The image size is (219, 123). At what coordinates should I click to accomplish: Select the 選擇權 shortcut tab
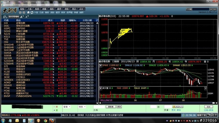tap(69, 13)
